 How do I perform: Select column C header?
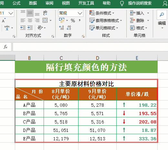pos(61,58)
